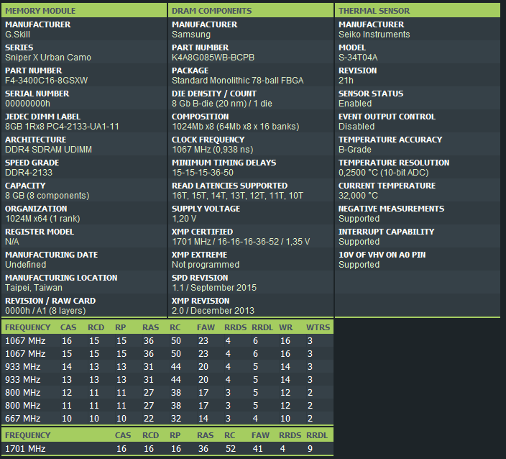506x459 pixels.
Task: Click Supported under Interrupt Capability
Action: pyautogui.click(x=359, y=241)
